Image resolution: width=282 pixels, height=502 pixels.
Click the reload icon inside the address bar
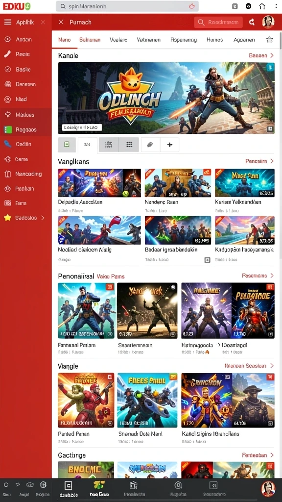click(x=192, y=6)
